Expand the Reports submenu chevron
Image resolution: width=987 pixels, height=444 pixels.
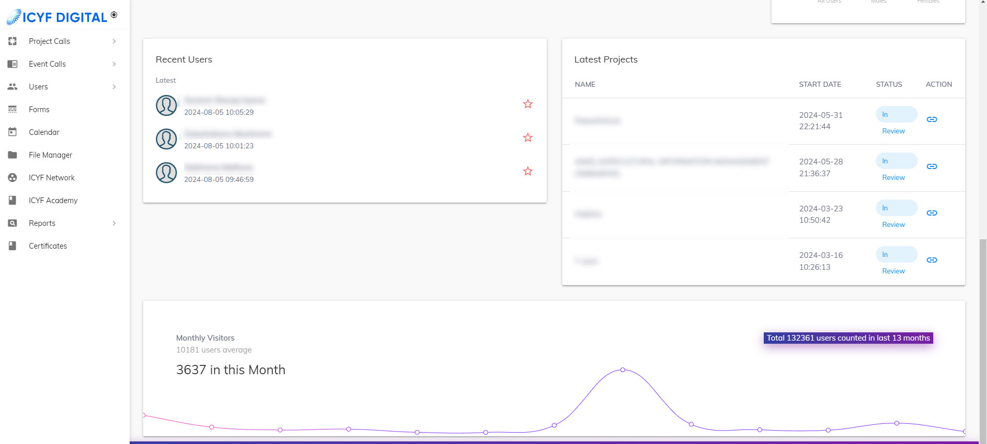[x=114, y=223]
